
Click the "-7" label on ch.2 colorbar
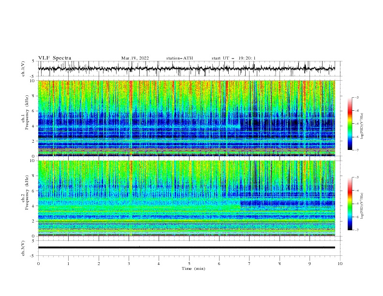(357, 230)
